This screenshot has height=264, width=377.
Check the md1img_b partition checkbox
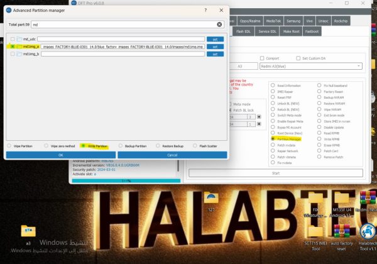point(13,54)
